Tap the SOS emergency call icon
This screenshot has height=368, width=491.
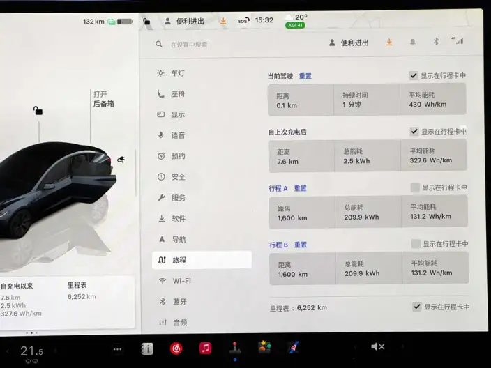click(x=243, y=21)
